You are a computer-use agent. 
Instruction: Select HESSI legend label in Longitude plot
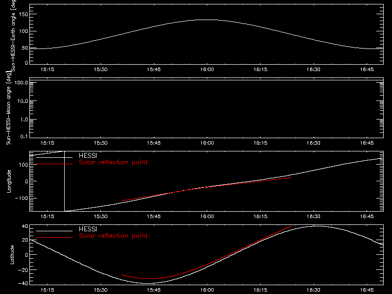coord(88,155)
